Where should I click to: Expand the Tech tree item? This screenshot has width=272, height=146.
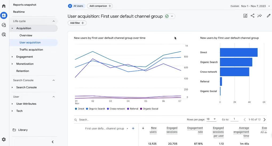[12, 111]
